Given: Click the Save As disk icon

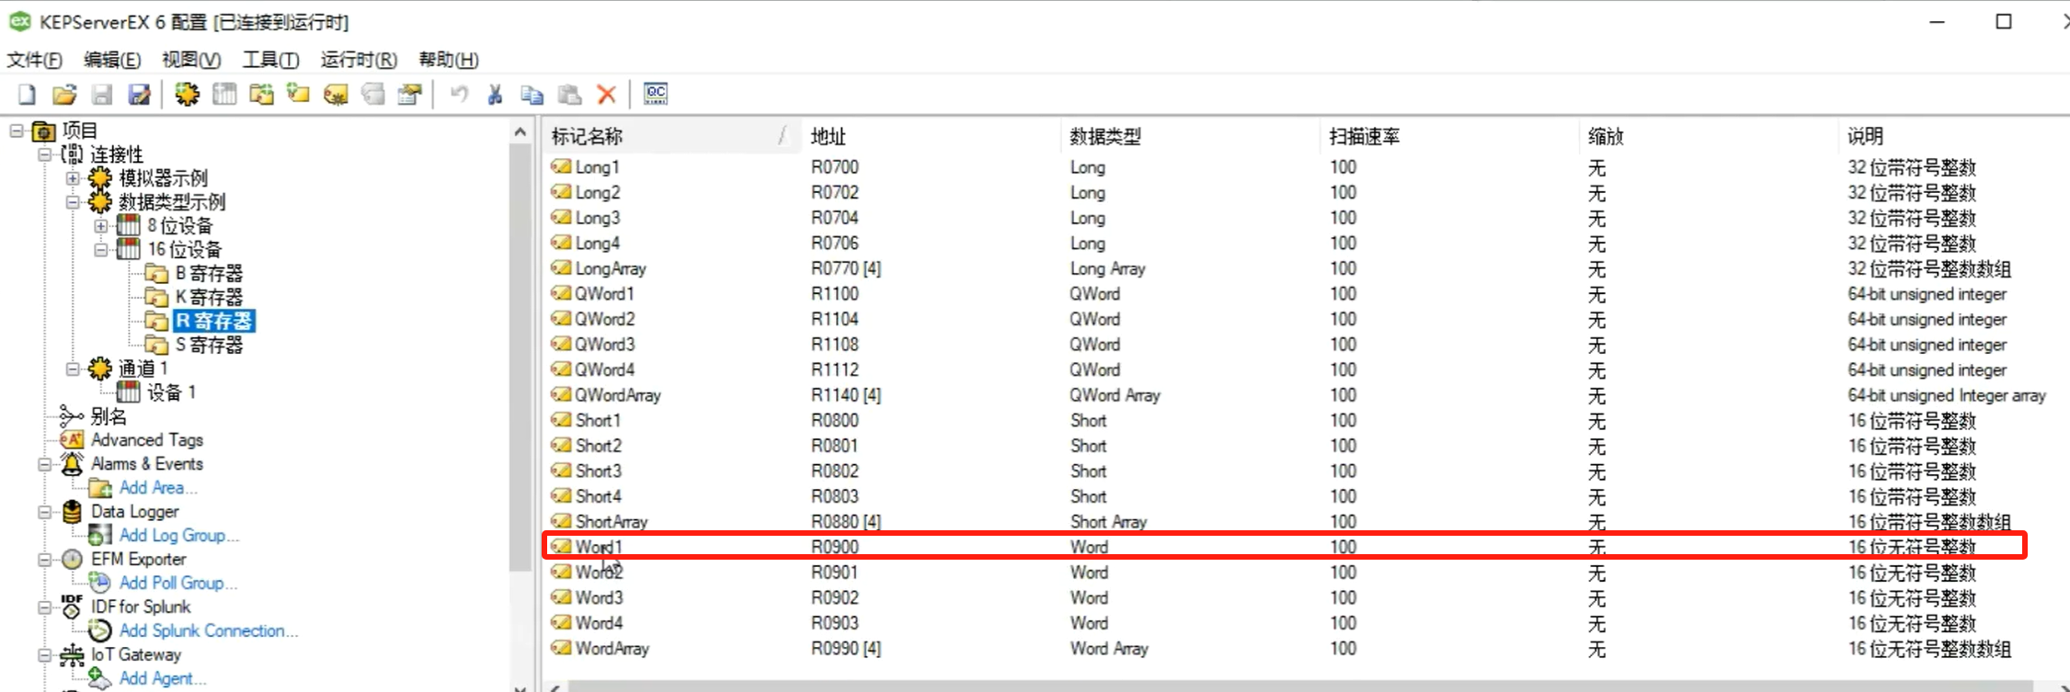Looking at the screenshot, I should 139,94.
